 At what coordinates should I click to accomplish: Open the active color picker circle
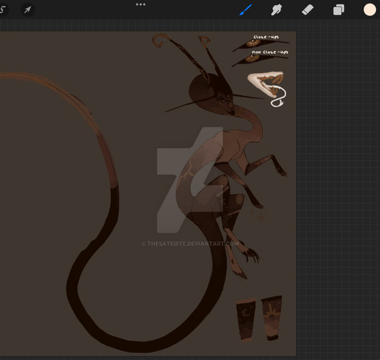(370, 9)
